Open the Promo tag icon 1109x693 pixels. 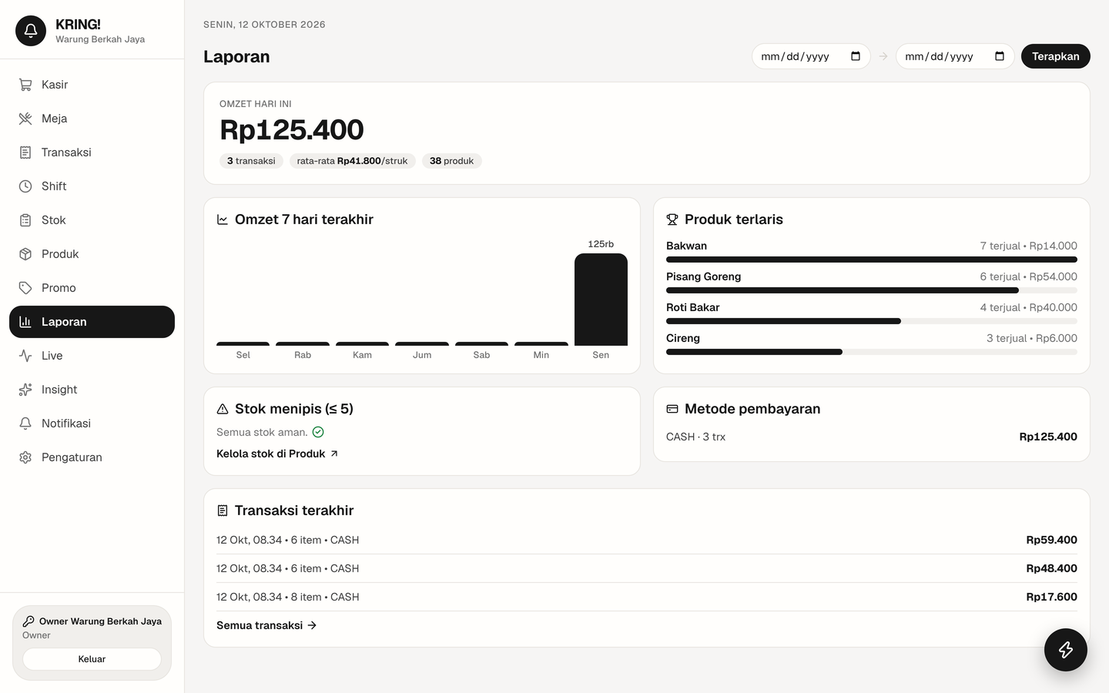tap(25, 288)
